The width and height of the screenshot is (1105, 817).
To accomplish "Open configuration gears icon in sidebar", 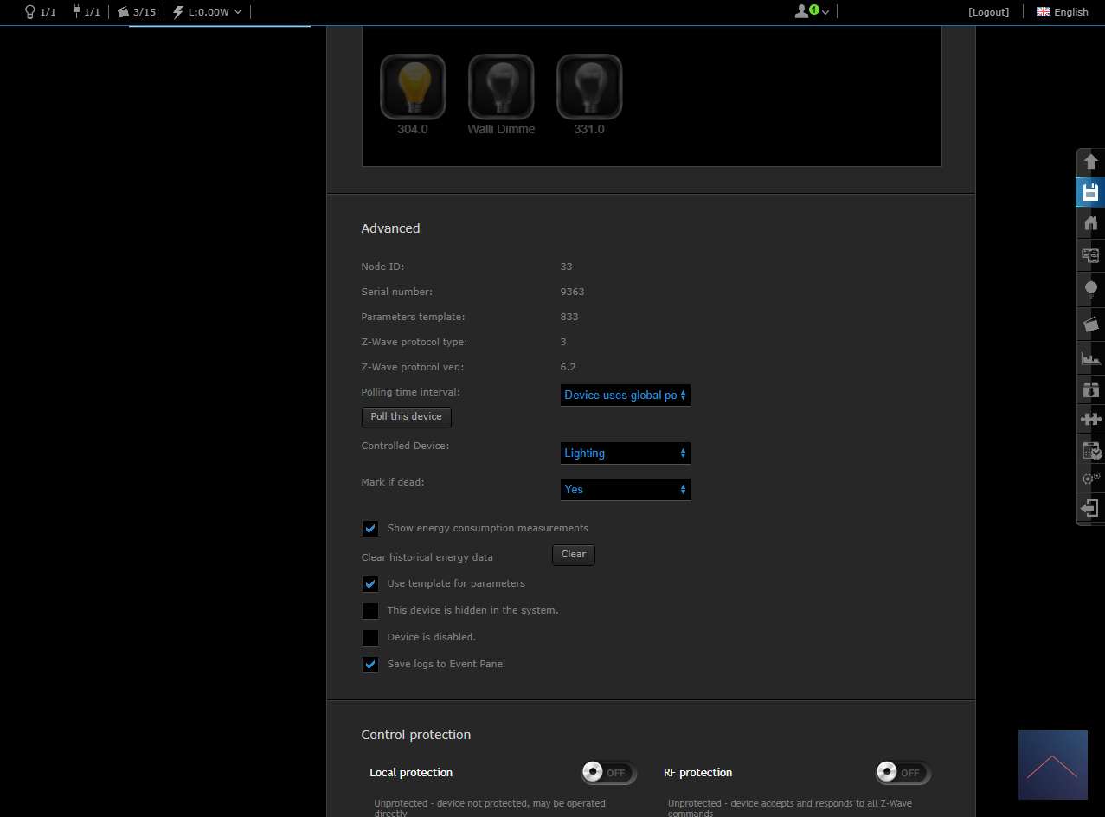I will (x=1090, y=478).
